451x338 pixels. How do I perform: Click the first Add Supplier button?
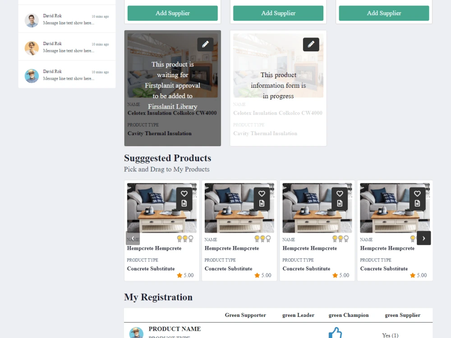(x=173, y=13)
